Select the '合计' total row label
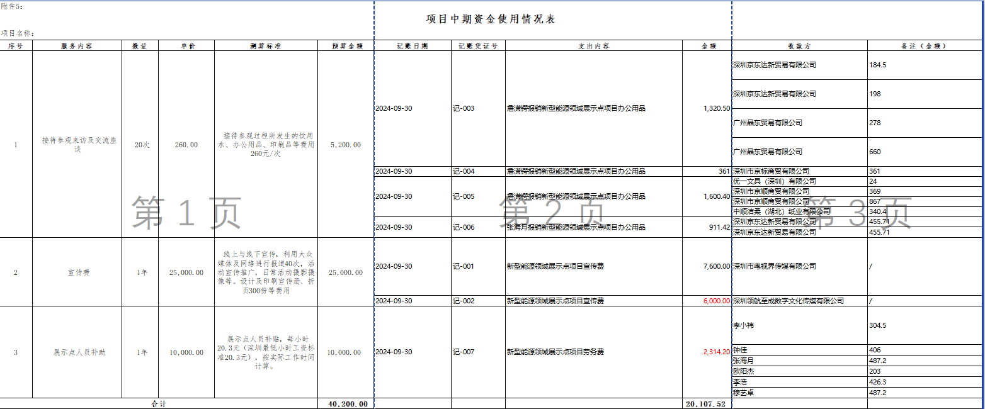Image resolution: width=985 pixels, height=409 pixels. pos(159,404)
